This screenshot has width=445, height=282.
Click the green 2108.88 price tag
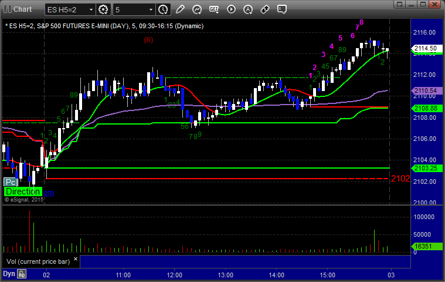coord(427,108)
